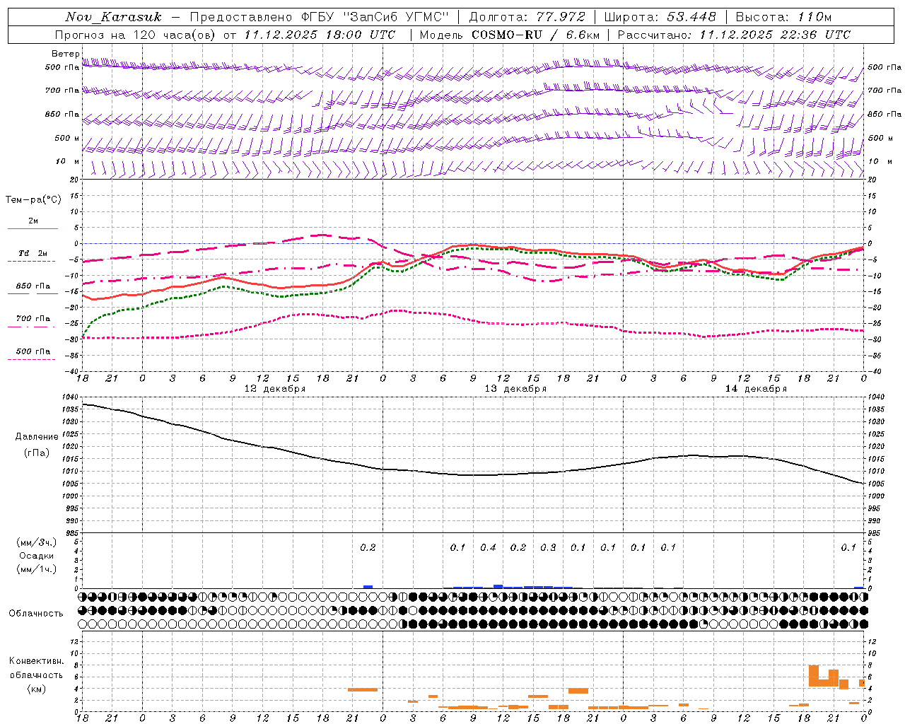
Task: Click the Конвективн. panel label
Action: pyautogui.click(x=37, y=661)
